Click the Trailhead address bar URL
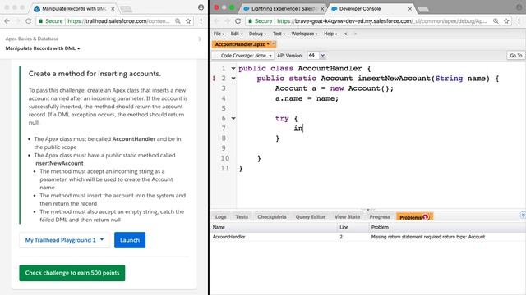 click(x=118, y=21)
